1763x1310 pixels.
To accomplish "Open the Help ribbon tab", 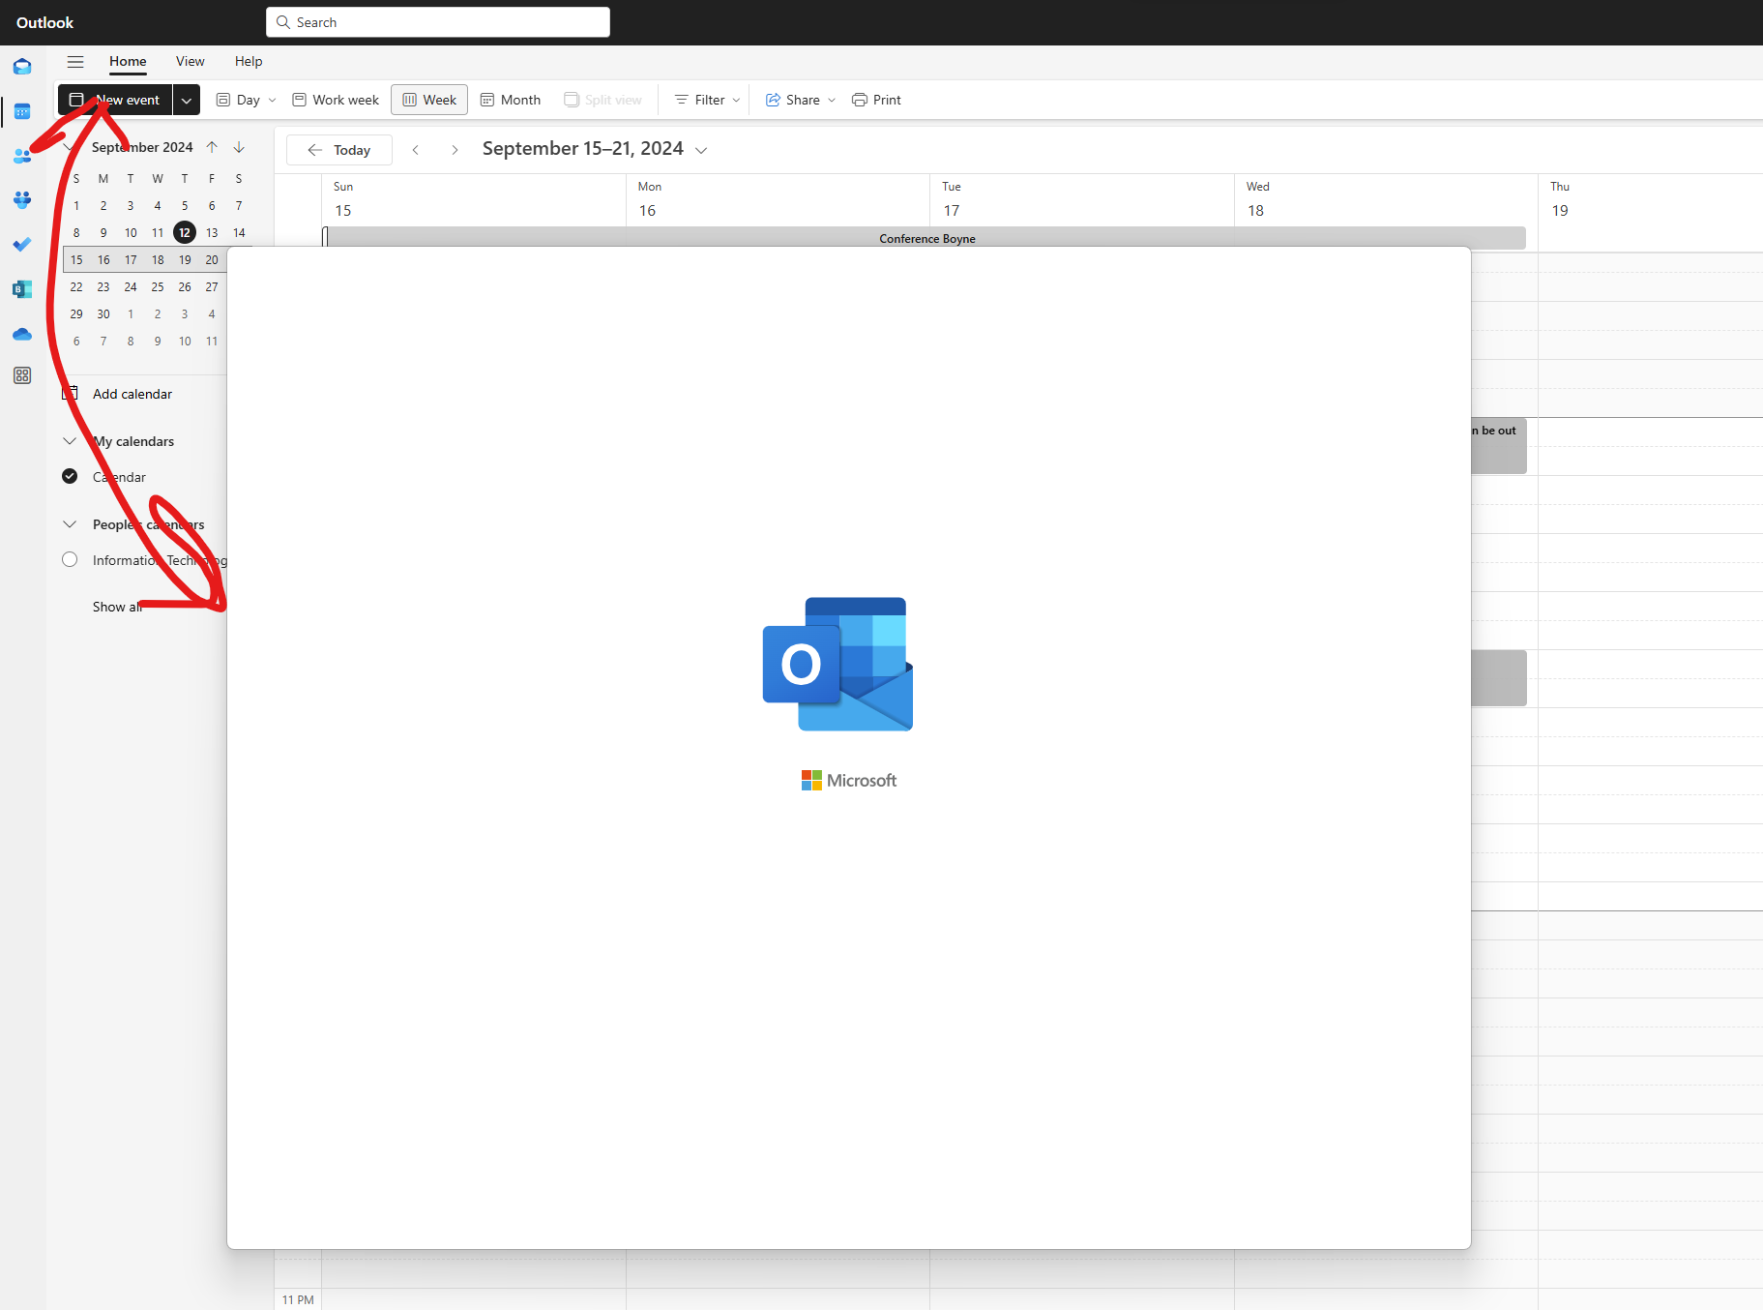I will point(249,61).
